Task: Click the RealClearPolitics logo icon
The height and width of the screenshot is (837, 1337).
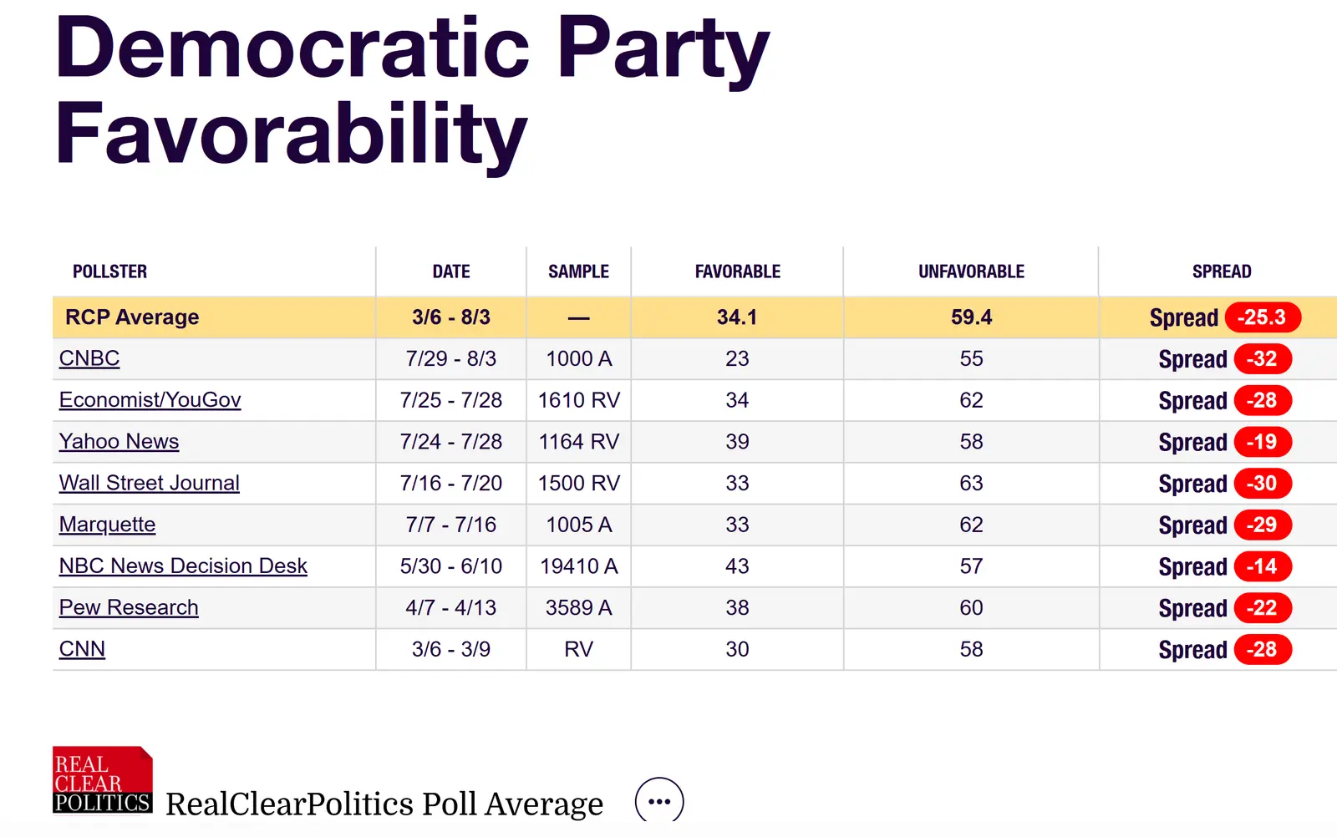Action: [102, 780]
